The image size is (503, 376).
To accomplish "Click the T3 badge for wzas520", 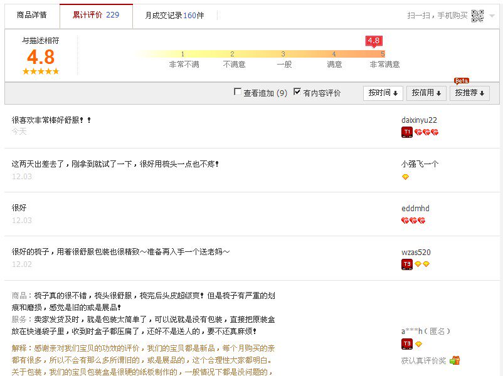I will (407, 264).
